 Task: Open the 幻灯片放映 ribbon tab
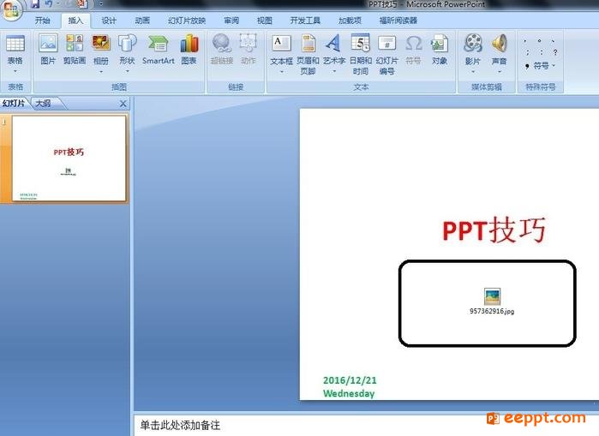pos(187,21)
